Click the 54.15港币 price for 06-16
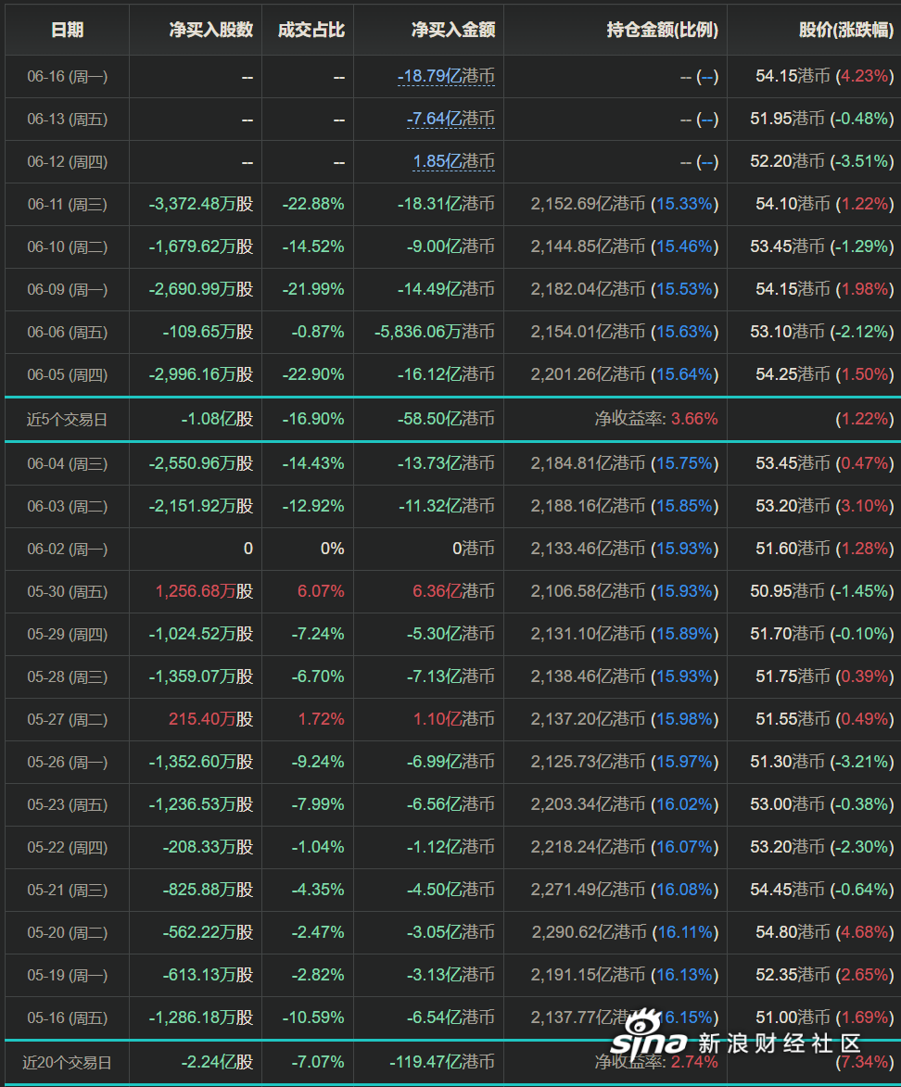 click(x=793, y=76)
